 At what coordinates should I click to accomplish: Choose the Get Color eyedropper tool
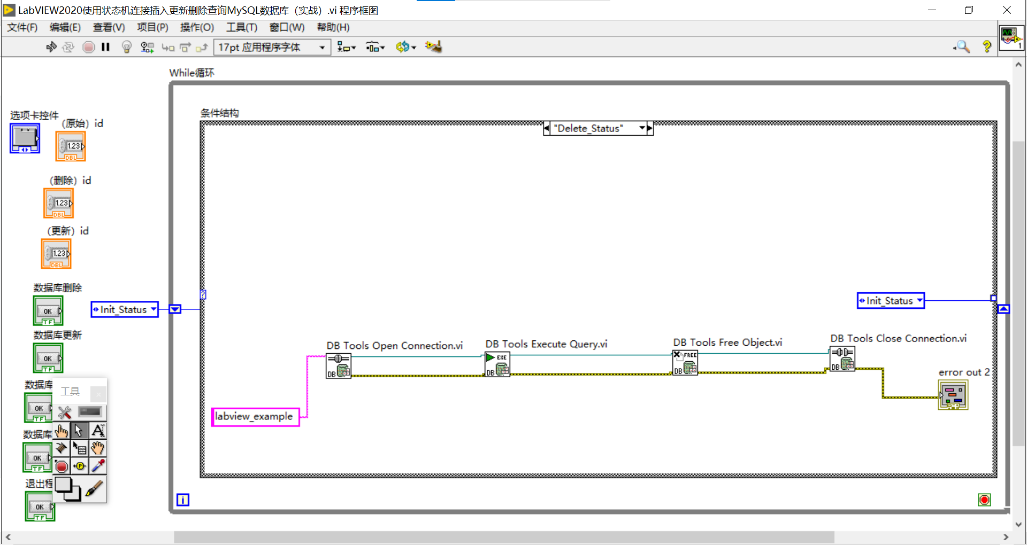tap(98, 466)
